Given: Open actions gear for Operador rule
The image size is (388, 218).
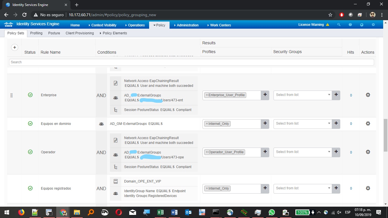Looking at the screenshot, I should click(x=368, y=152).
